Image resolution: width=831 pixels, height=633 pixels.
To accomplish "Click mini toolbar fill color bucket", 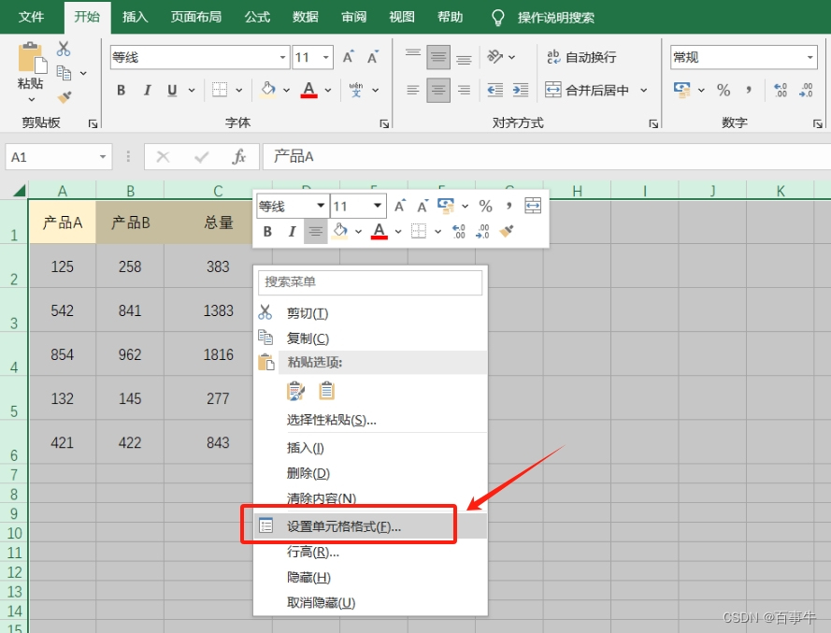I will point(339,231).
